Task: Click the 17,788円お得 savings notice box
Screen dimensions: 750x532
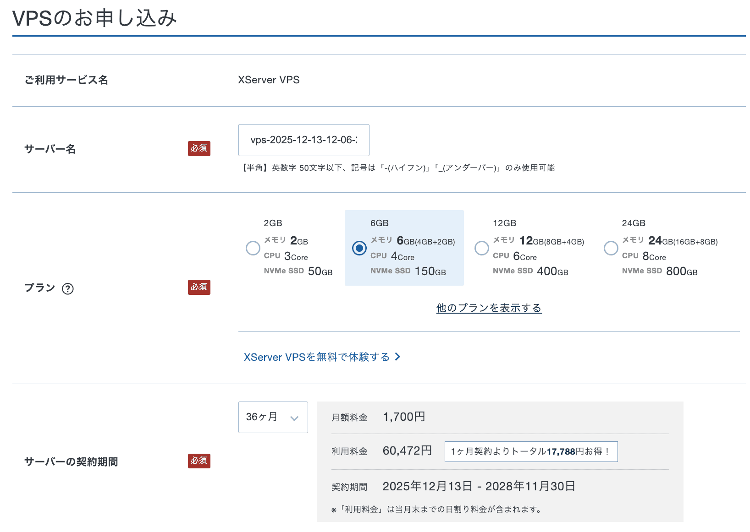Action: pos(531,451)
